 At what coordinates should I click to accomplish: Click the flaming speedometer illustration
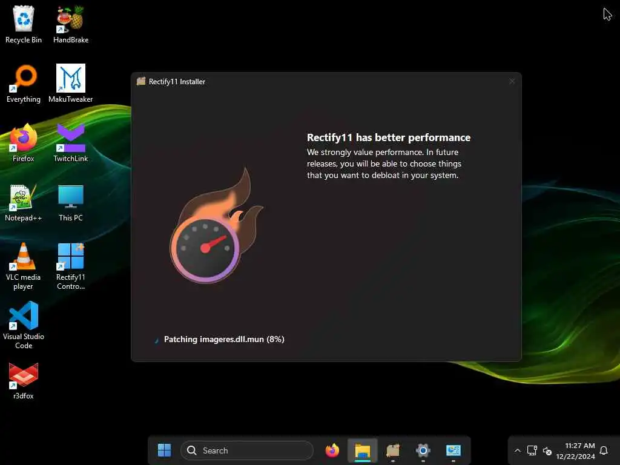point(216,225)
